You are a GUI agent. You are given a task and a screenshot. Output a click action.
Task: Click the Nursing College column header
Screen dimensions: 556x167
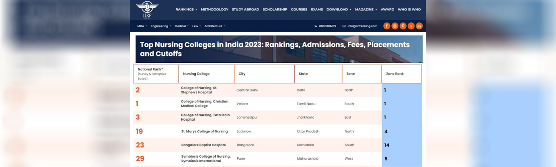tap(206, 74)
